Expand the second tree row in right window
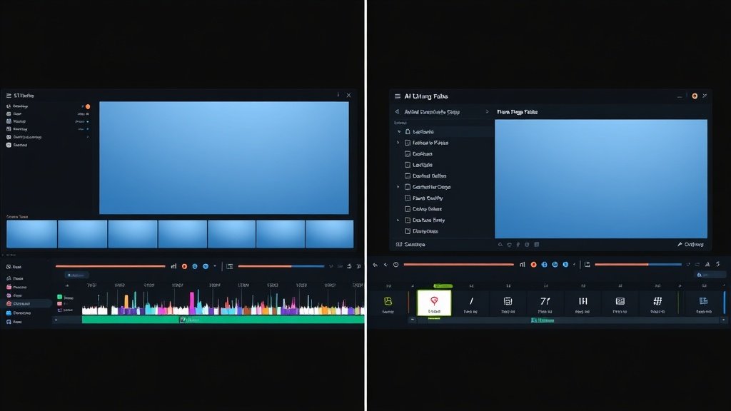Image resolution: width=731 pixels, height=411 pixels. point(398,143)
